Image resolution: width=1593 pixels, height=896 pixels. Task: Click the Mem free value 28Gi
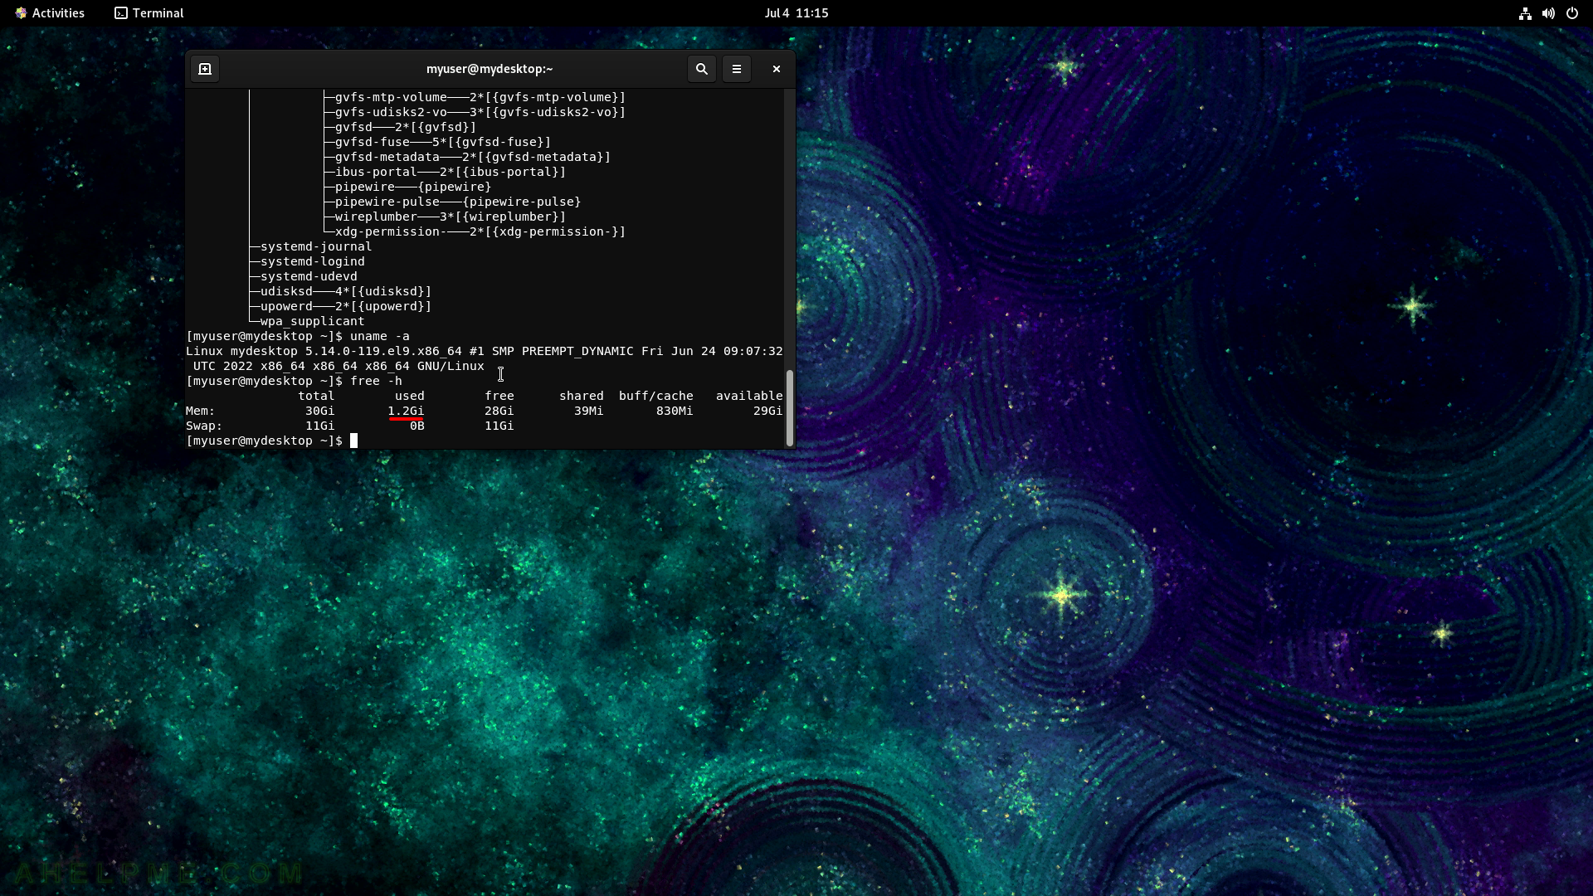pyautogui.click(x=499, y=411)
